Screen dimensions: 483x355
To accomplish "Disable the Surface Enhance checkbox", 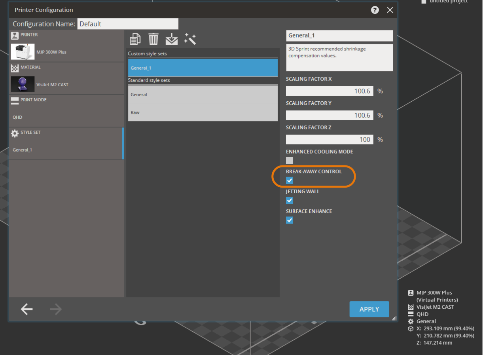I will 290,220.
